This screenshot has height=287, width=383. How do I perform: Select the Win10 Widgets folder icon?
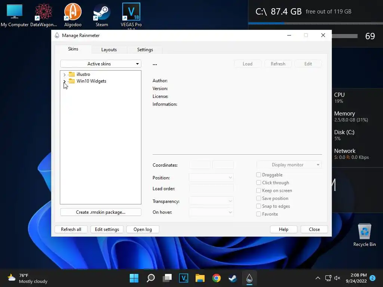click(71, 81)
